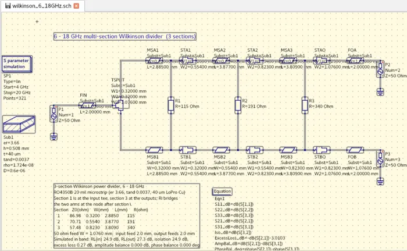Select microstrip line MSB3 symbol
Viewport: 407px width, 251px height.
pyautogui.click(x=288, y=150)
